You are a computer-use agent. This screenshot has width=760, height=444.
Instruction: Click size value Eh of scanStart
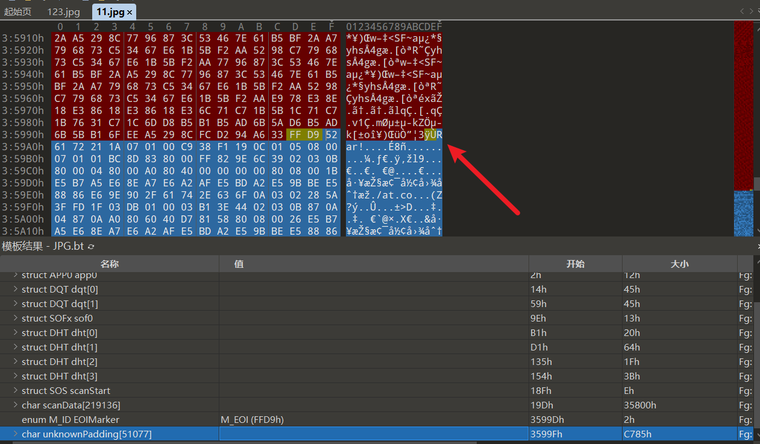point(630,390)
